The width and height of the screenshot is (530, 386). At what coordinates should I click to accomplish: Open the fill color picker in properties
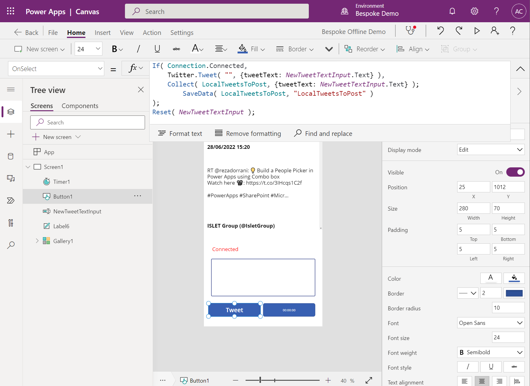pos(514,278)
